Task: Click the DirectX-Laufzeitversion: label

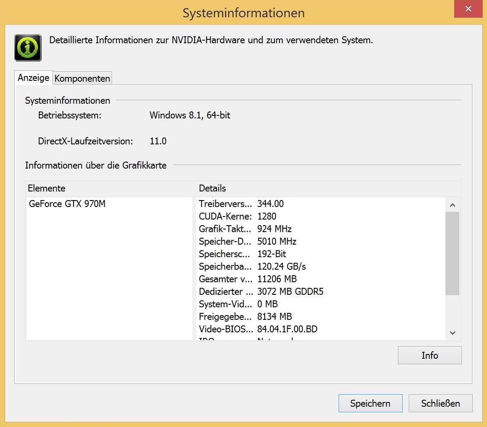Action: [85, 141]
